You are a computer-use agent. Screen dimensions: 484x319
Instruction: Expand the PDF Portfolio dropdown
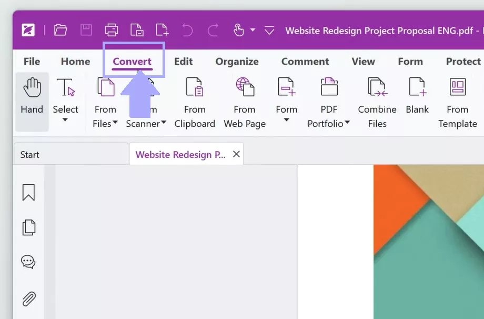click(x=348, y=124)
